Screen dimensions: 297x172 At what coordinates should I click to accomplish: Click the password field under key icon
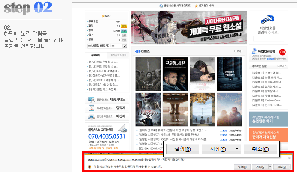pos(268,39)
